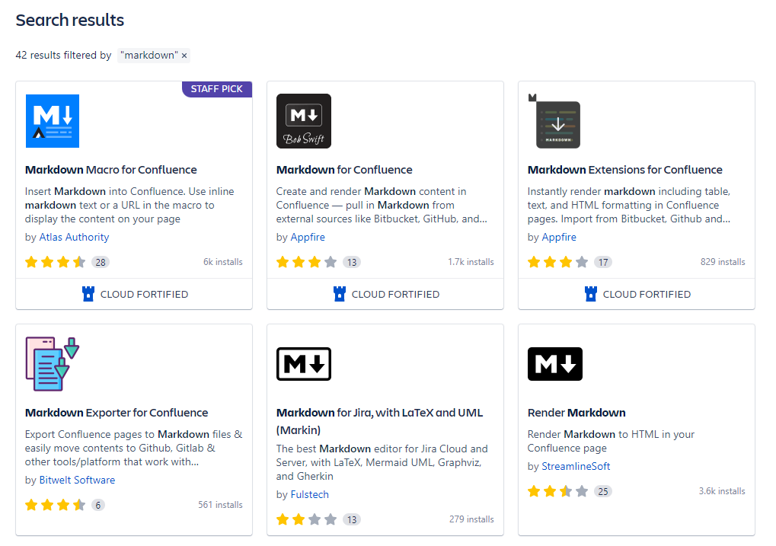Click Cloud Fortified shield icon on Markdown for Confluence
Screen dimensions: 776x546
point(340,294)
